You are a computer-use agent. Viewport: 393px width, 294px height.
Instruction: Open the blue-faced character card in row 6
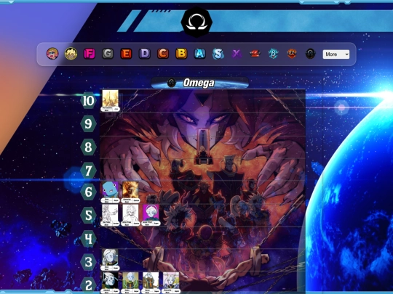[111, 192]
